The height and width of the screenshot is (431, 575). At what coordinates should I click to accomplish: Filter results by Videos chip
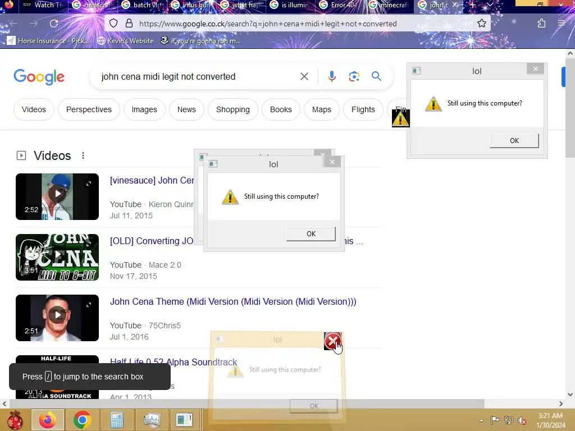[x=34, y=109]
